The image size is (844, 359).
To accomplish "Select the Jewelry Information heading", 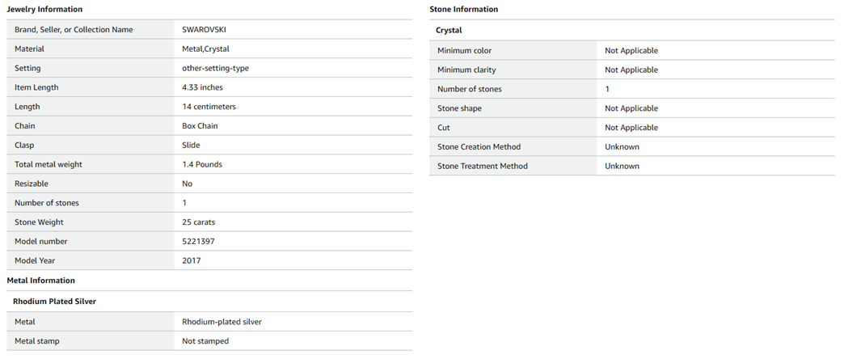I will tap(44, 9).
